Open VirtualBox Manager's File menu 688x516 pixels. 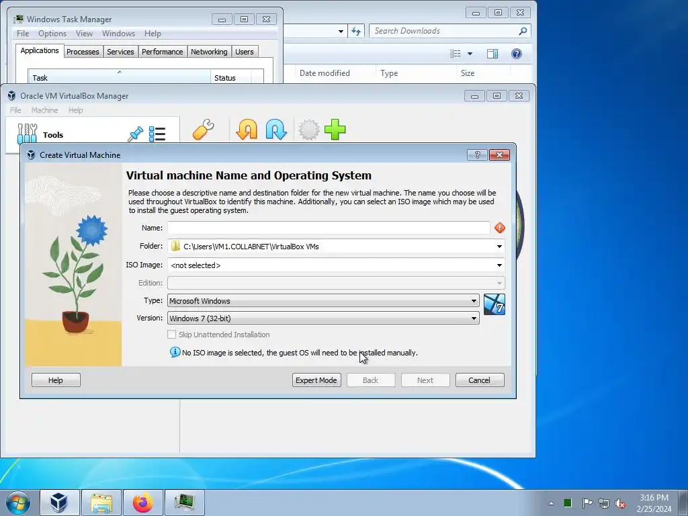coord(15,110)
